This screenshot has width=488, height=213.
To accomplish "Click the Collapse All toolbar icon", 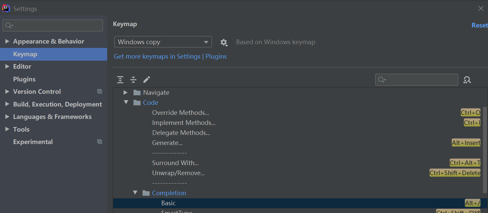I will coord(133,80).
